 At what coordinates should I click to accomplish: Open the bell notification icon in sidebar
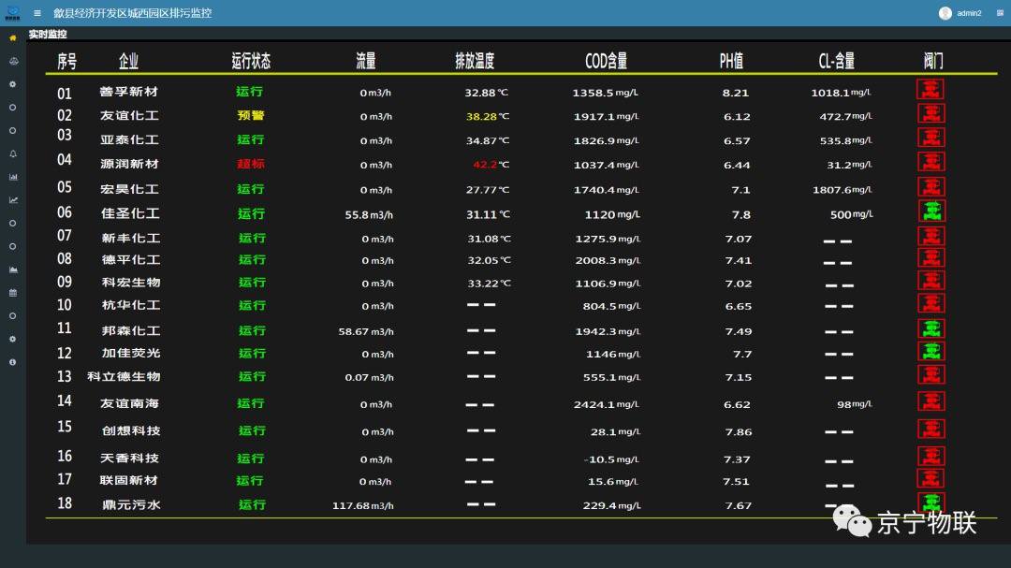[x=13, y=153]
